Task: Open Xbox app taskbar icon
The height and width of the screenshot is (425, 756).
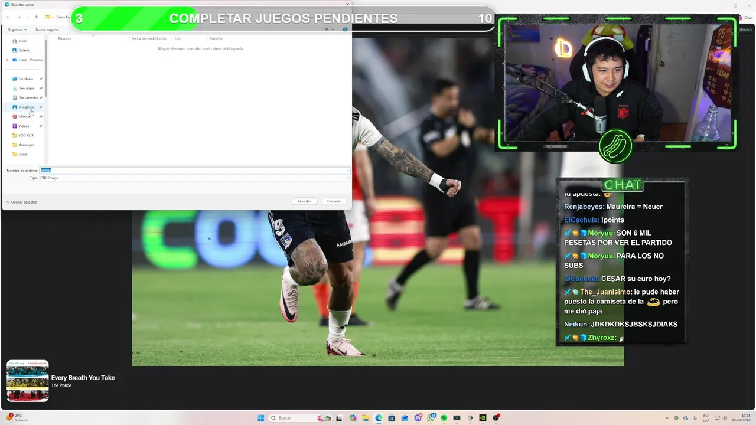Action: (457, 418)
